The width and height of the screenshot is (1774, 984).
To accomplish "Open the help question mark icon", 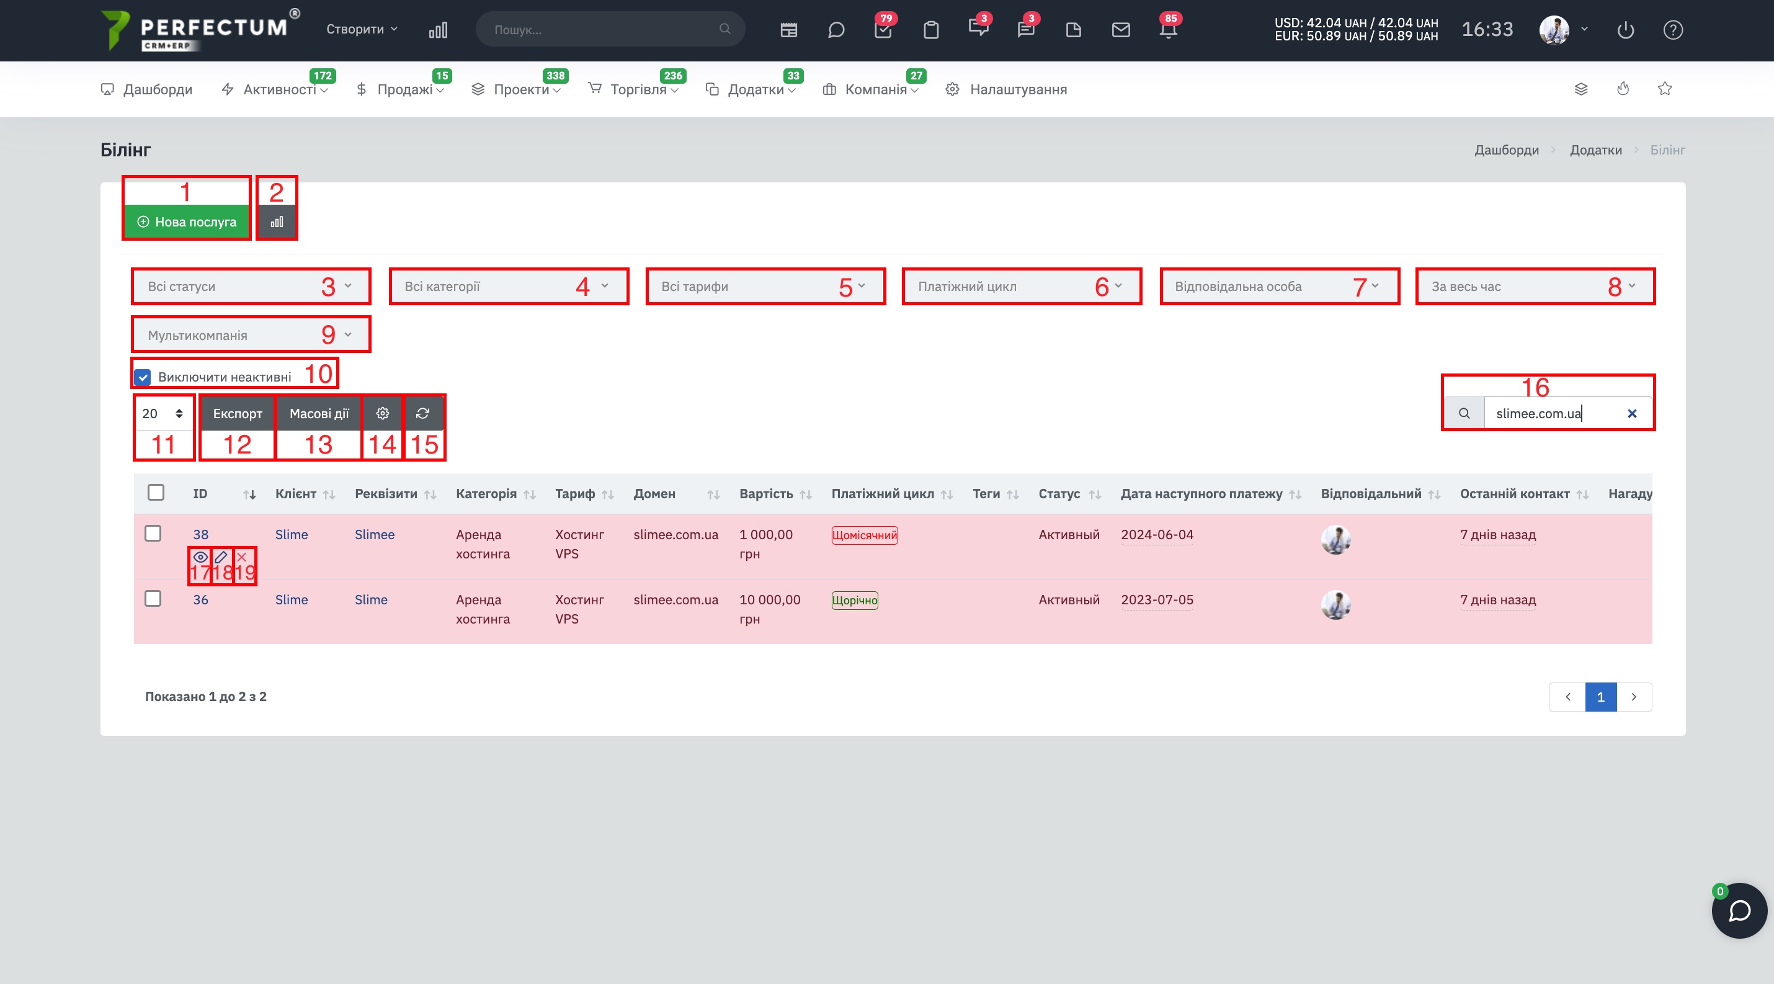I will point(1674,30).
